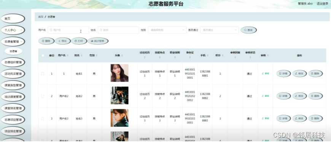
Task: Open 详情 details for 姓名2
Action: coord(283,96)
